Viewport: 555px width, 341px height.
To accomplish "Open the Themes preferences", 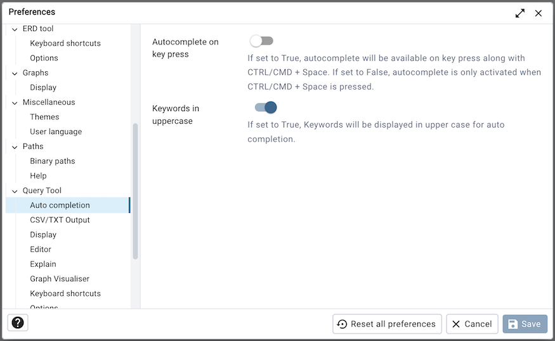I will [44, 117].
